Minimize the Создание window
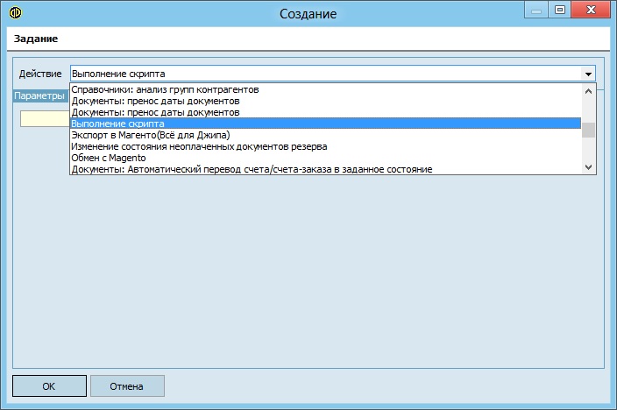This screenshot has height=410, width=617. coord(536,11)
